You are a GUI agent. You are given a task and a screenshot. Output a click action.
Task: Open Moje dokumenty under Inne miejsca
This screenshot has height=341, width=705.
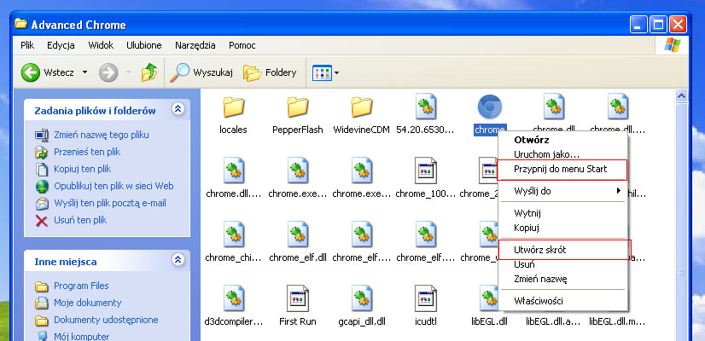point(88,303)
